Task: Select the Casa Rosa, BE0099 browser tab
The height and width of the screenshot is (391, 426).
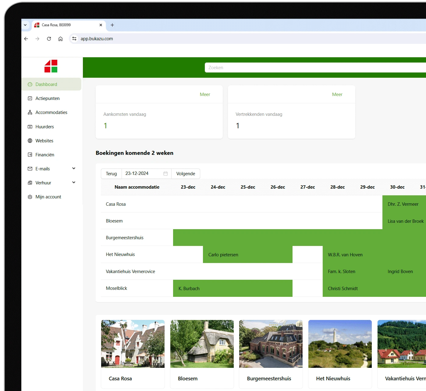Action: (x=69, y=25)
